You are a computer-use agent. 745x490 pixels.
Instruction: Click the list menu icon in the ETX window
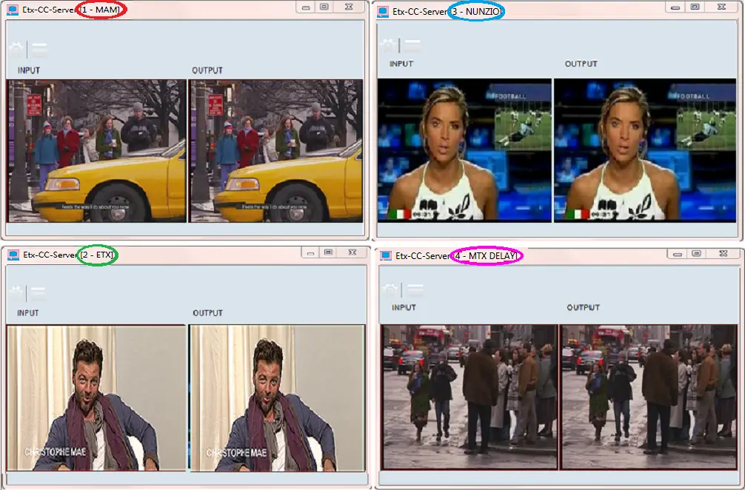(x=39, y=292)
